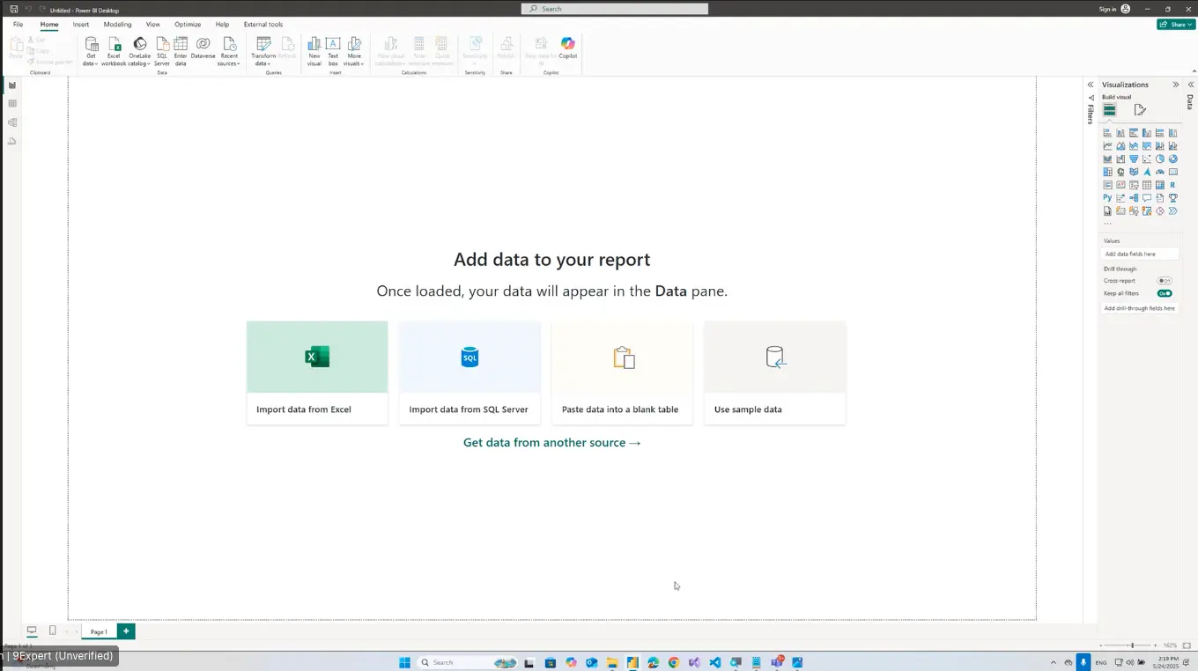The image size is (1198, 671).
Task: Expand the Filters pane chevron
Action: pos(1091,85)
